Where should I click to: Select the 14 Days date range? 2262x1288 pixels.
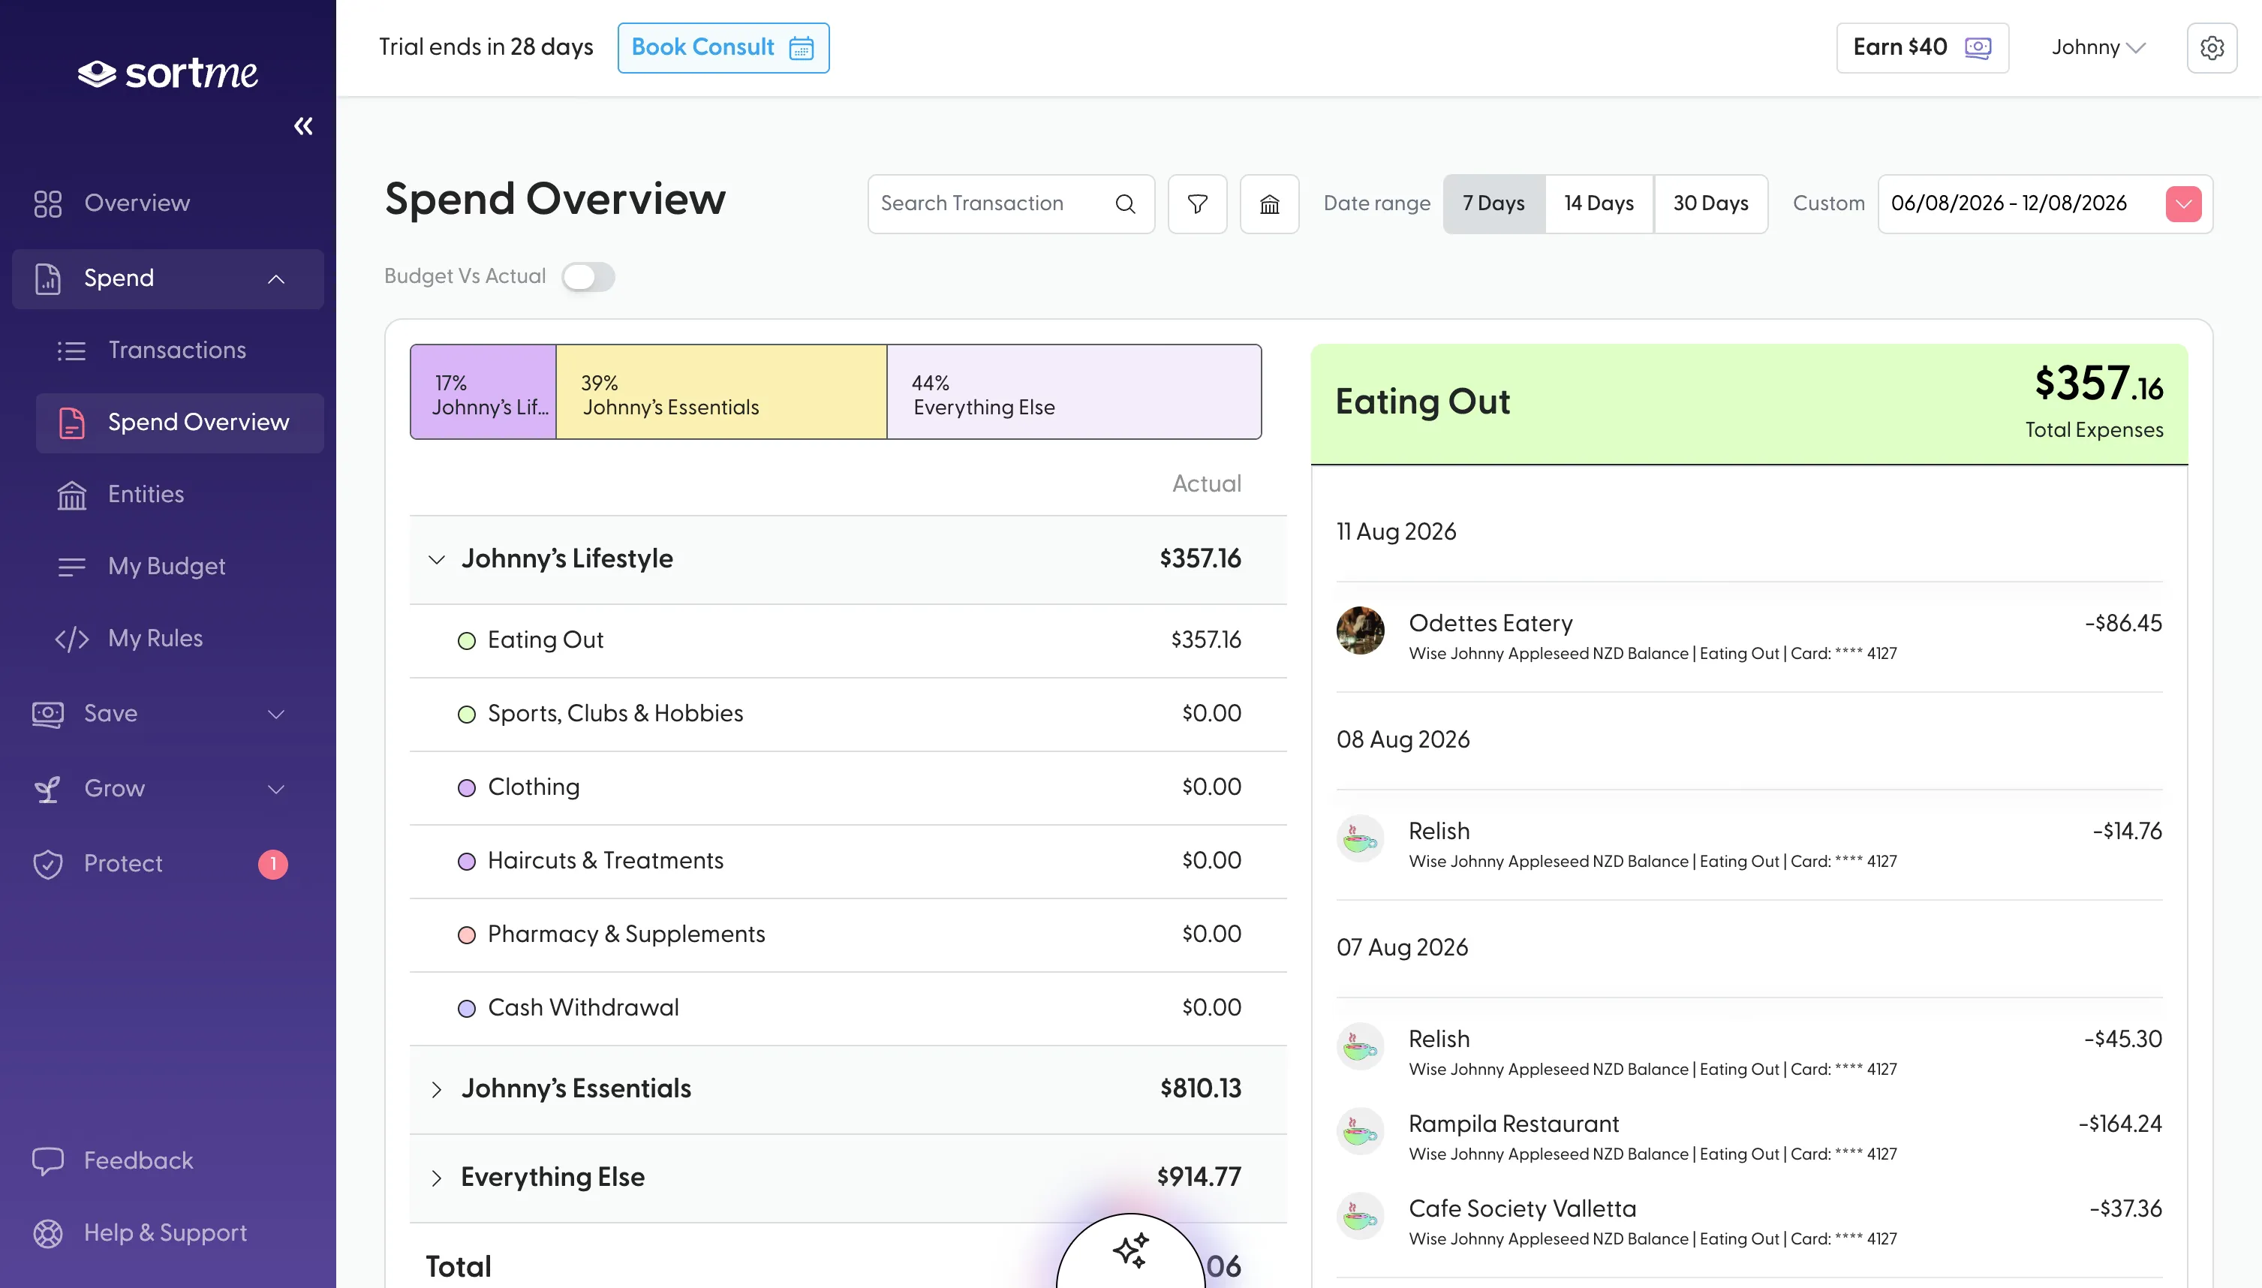click(1599, 203)
